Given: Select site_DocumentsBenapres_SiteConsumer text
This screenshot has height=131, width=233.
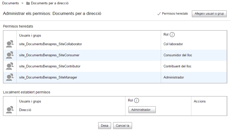Looking at the screenshot, I should point(49,55).
